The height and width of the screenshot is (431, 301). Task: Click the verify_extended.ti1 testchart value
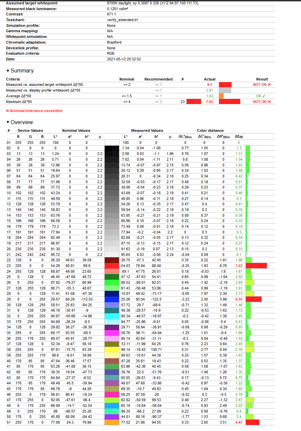(122, 20)
